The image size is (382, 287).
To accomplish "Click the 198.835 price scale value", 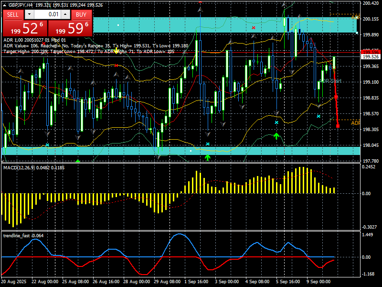I will (x=371, y=98).
